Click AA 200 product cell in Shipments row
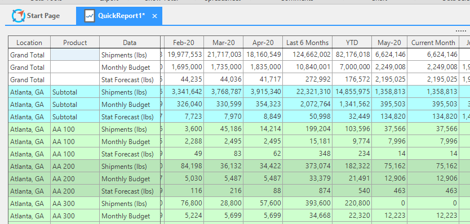This screenshot has height=224, width=470. pos(75,166)
